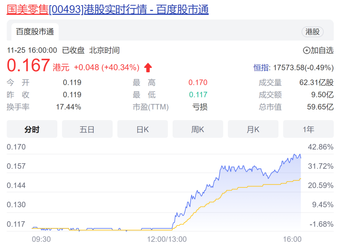Click the 成交量 label
The image size is (340, 247).
(270, 83)
